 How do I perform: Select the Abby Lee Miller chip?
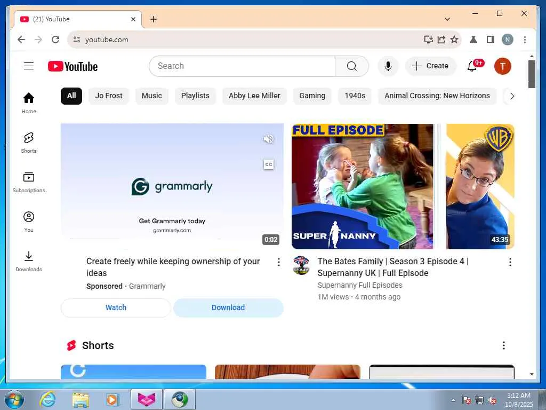(x=254, y=96)
